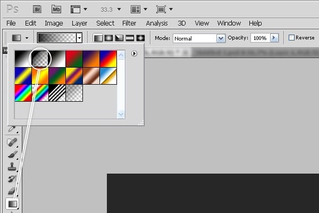Image resolution: width=319 pixels, height=213 pixels.
Task: Open the tool preset picker arrow
Action: (27, 38)
